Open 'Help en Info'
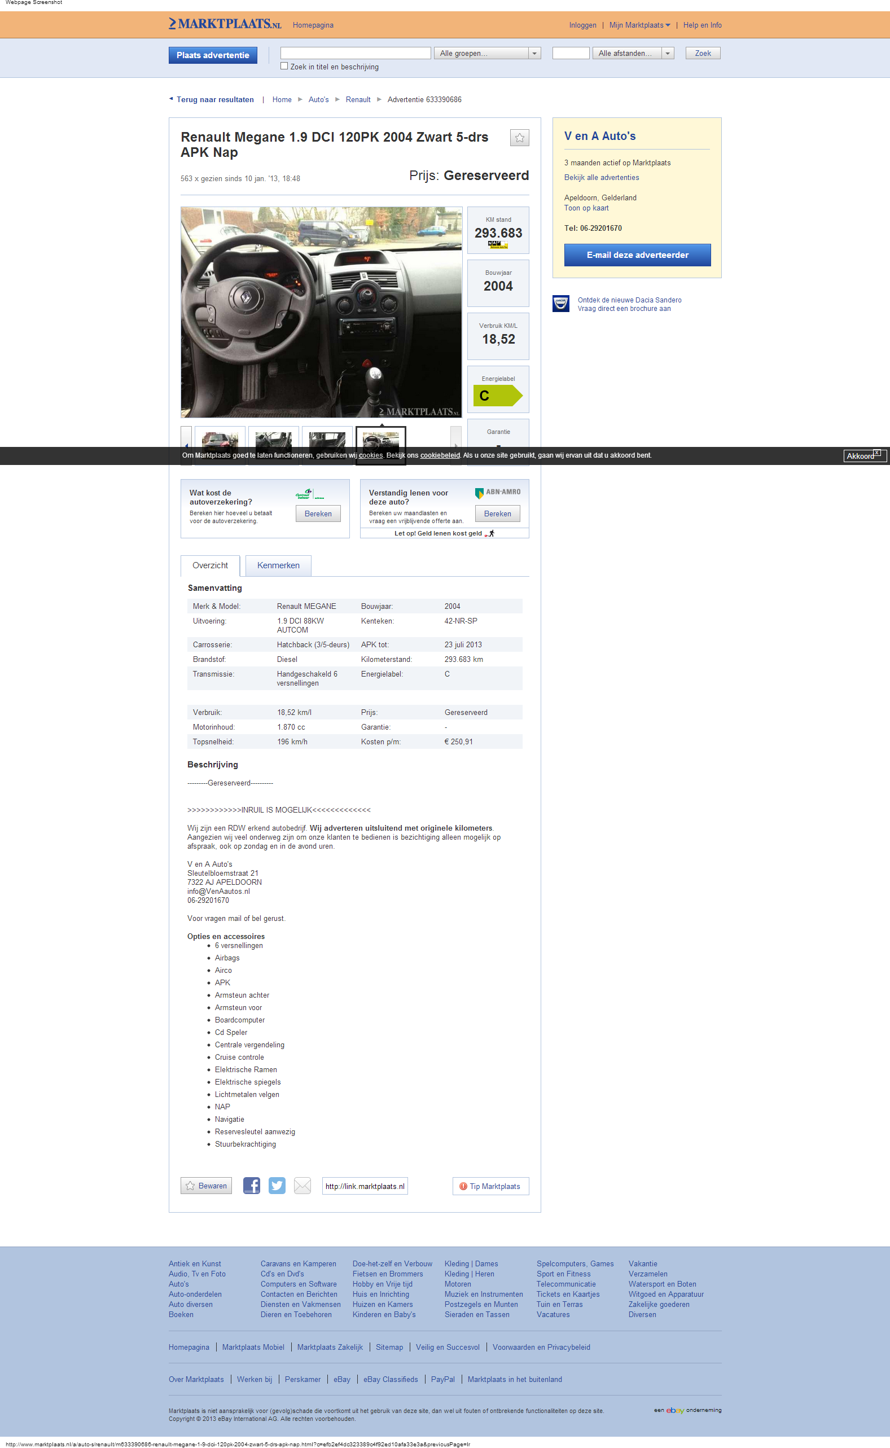The image size is (890, 1448). point(702,25)
